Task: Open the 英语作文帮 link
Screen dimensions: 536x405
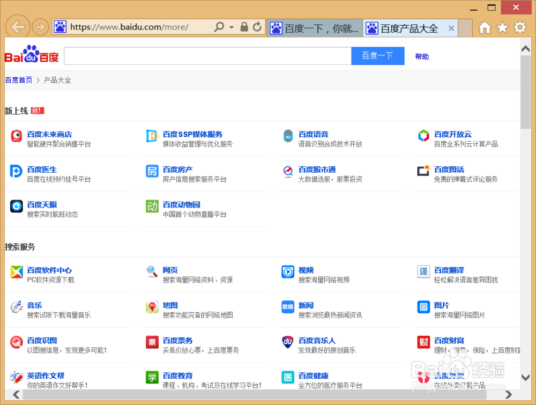Action: pyautogui.click(x=46, y=375)
